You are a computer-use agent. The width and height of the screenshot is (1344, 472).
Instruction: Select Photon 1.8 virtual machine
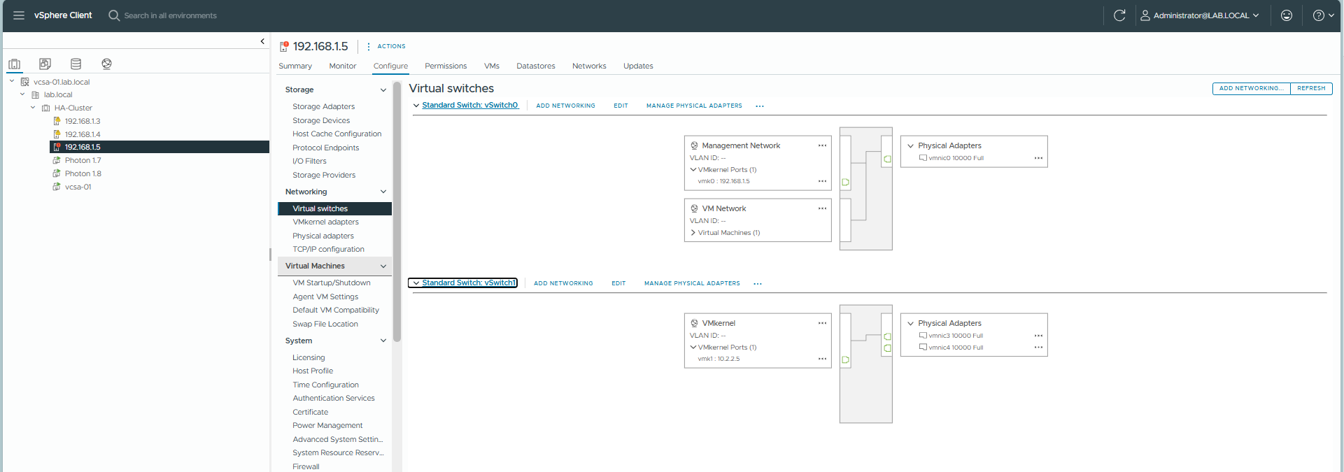(x=83, y=173)
